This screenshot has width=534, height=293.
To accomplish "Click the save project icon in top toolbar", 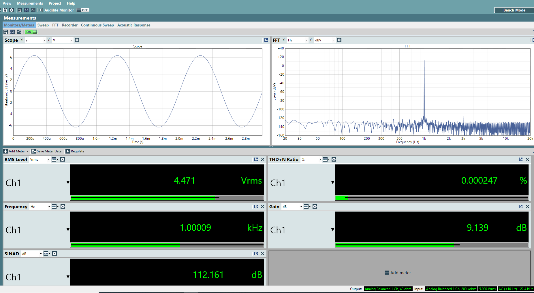I will [5, 10].
